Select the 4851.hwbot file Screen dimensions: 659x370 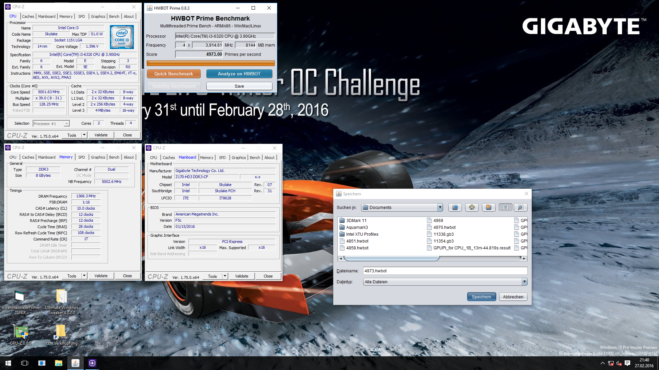[354, 241]
